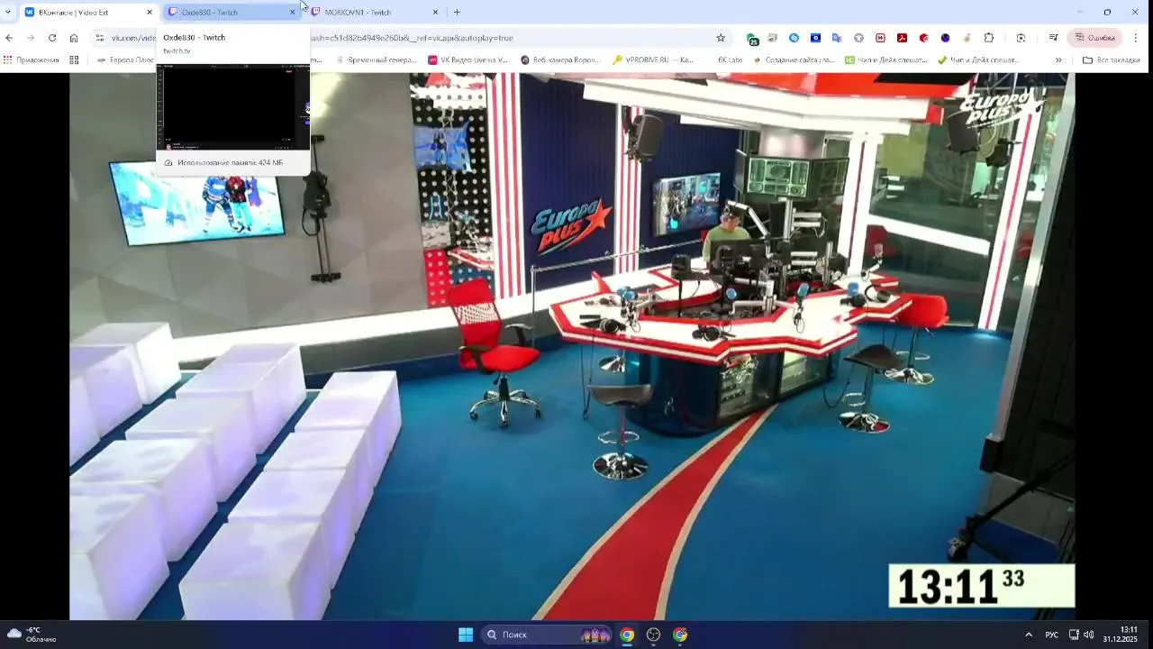1153x649 pixels.
Task: Minimize the Chrome window
Action: click(x=1079, y=13)
